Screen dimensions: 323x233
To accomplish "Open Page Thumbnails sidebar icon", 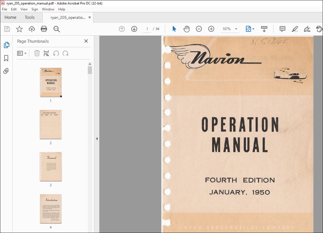I will (6, 45).
